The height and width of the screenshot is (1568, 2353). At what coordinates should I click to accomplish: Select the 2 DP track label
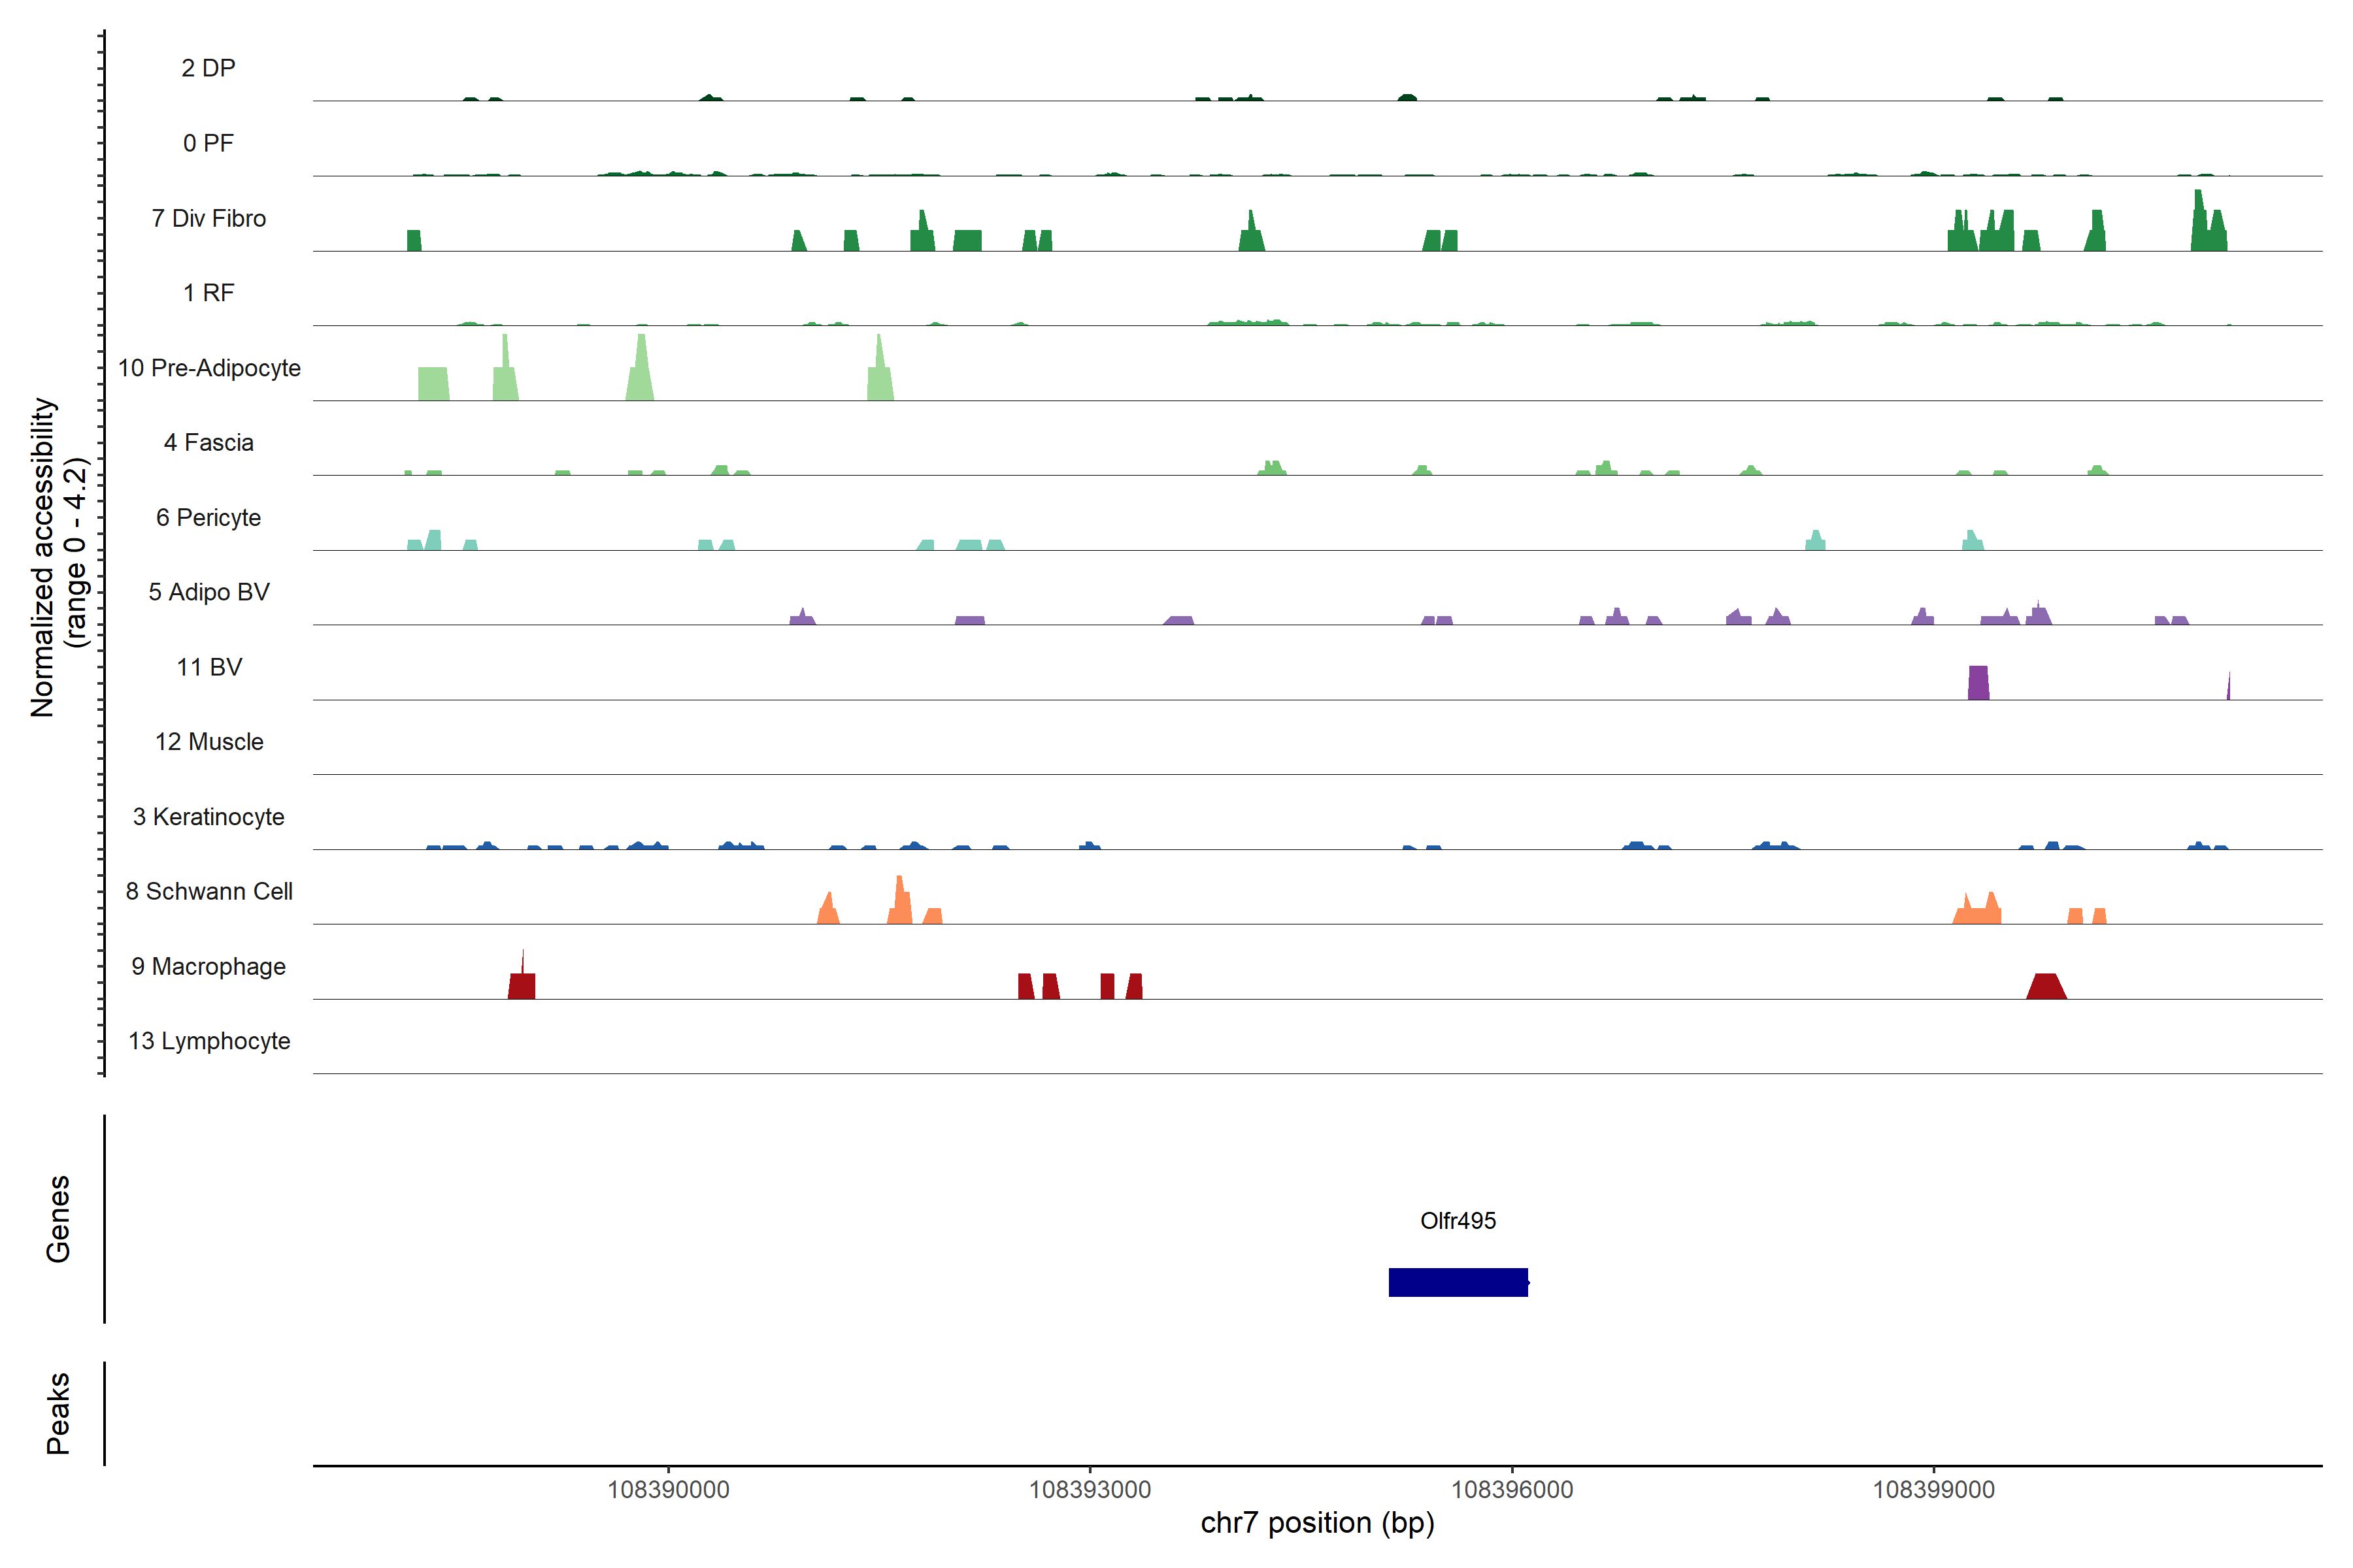(208, 68)
